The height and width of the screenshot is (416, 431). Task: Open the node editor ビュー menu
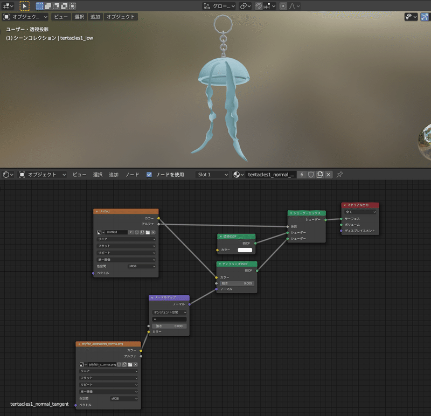click(79, 175)
